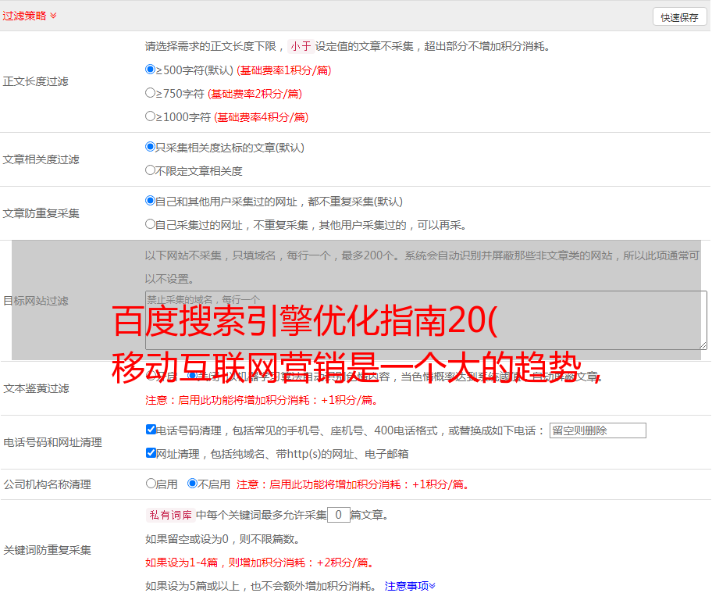The width and height of the screenshot is (712, 600).
Task: Click the 留空则删除 phone replacement field
Action: coord(597,430)
